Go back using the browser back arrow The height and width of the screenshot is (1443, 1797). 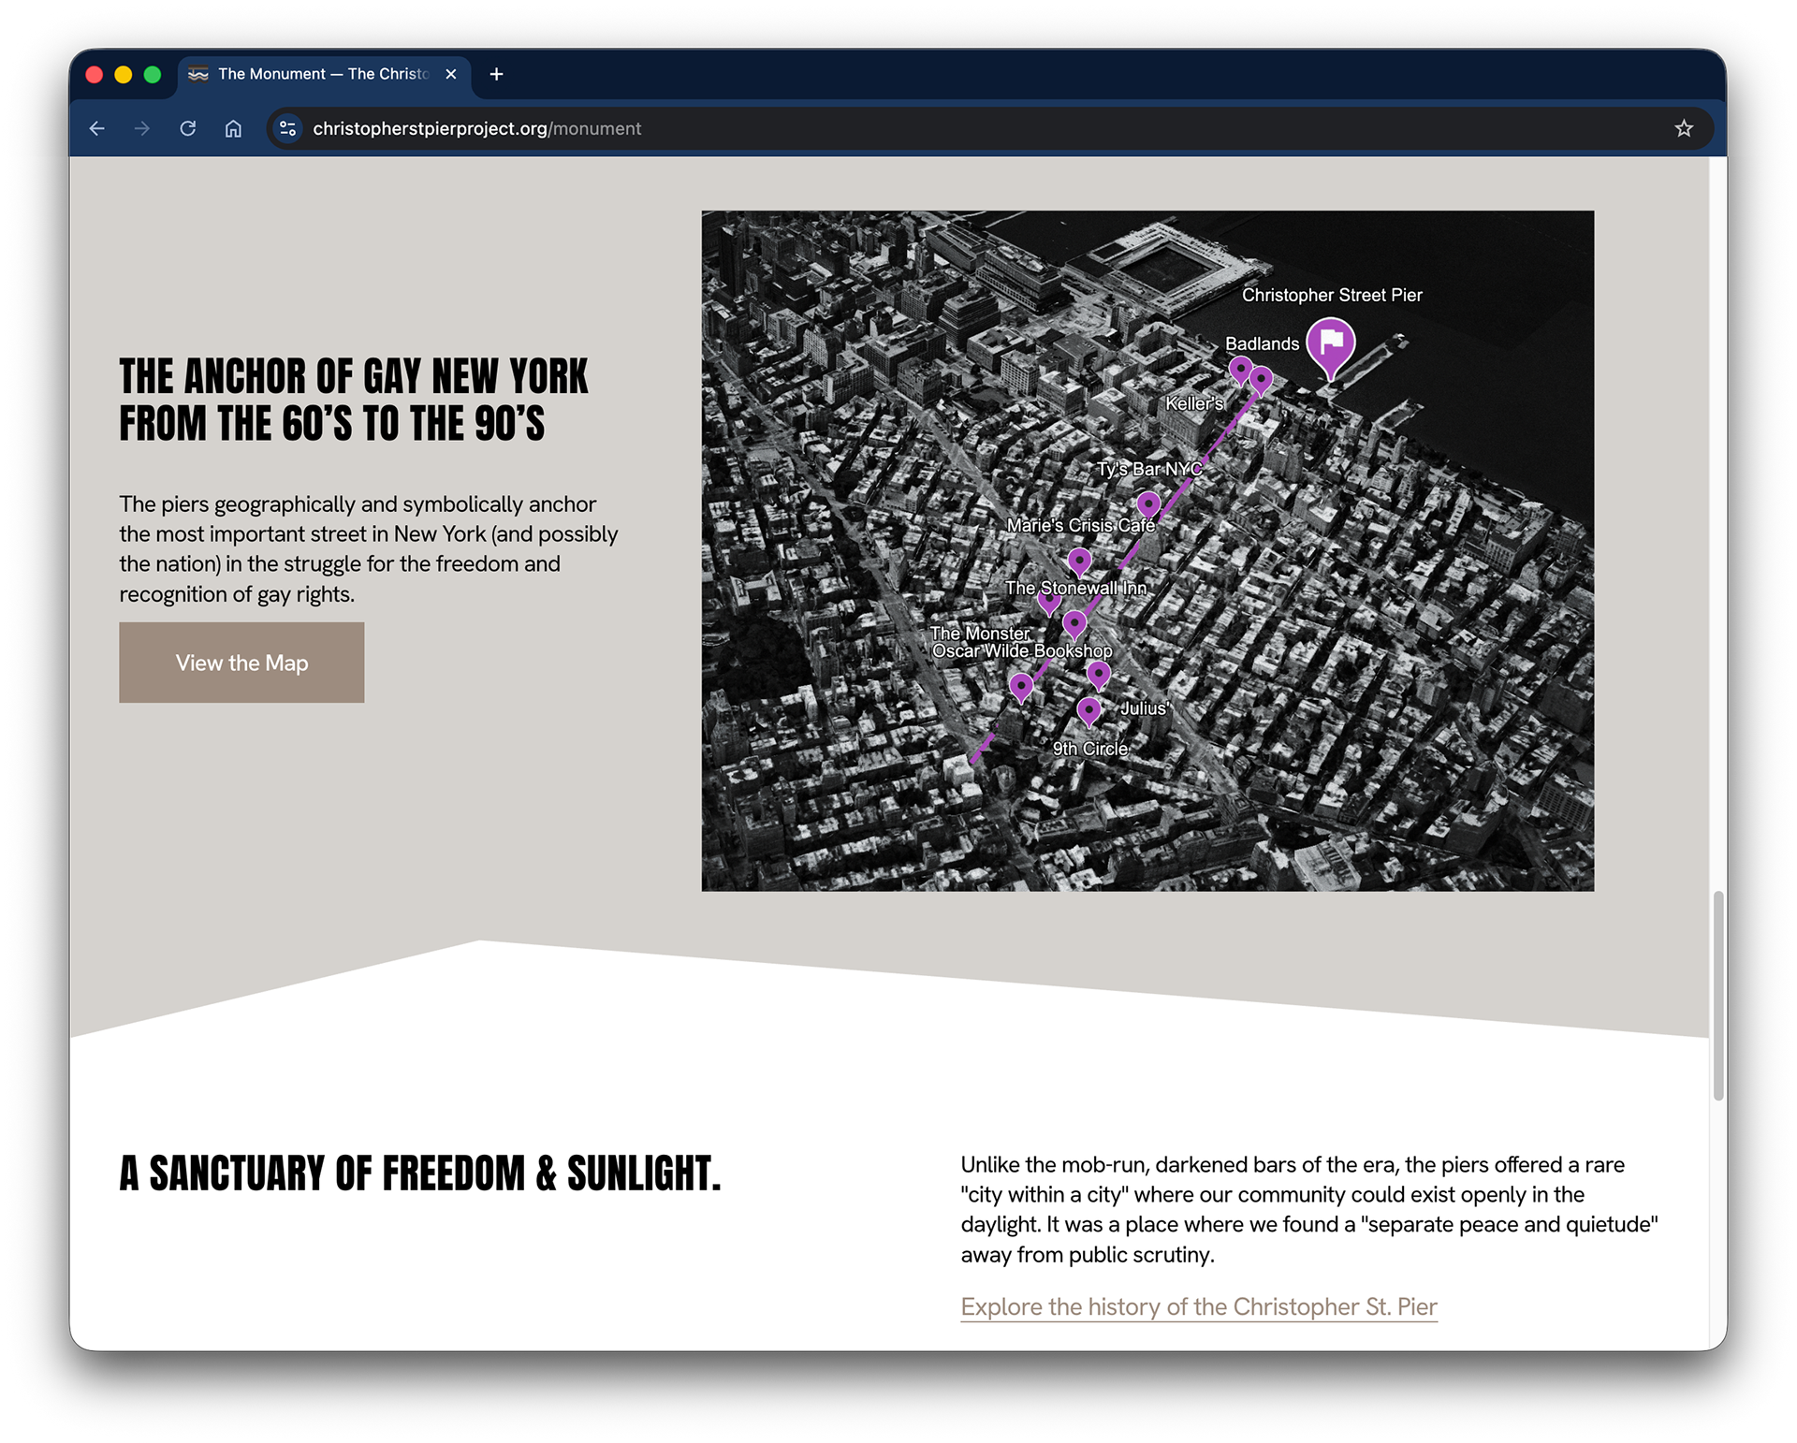(96, 128)
